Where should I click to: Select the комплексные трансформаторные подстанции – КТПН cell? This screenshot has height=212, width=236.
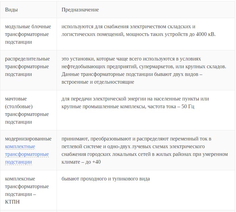[x=27, y=190]
